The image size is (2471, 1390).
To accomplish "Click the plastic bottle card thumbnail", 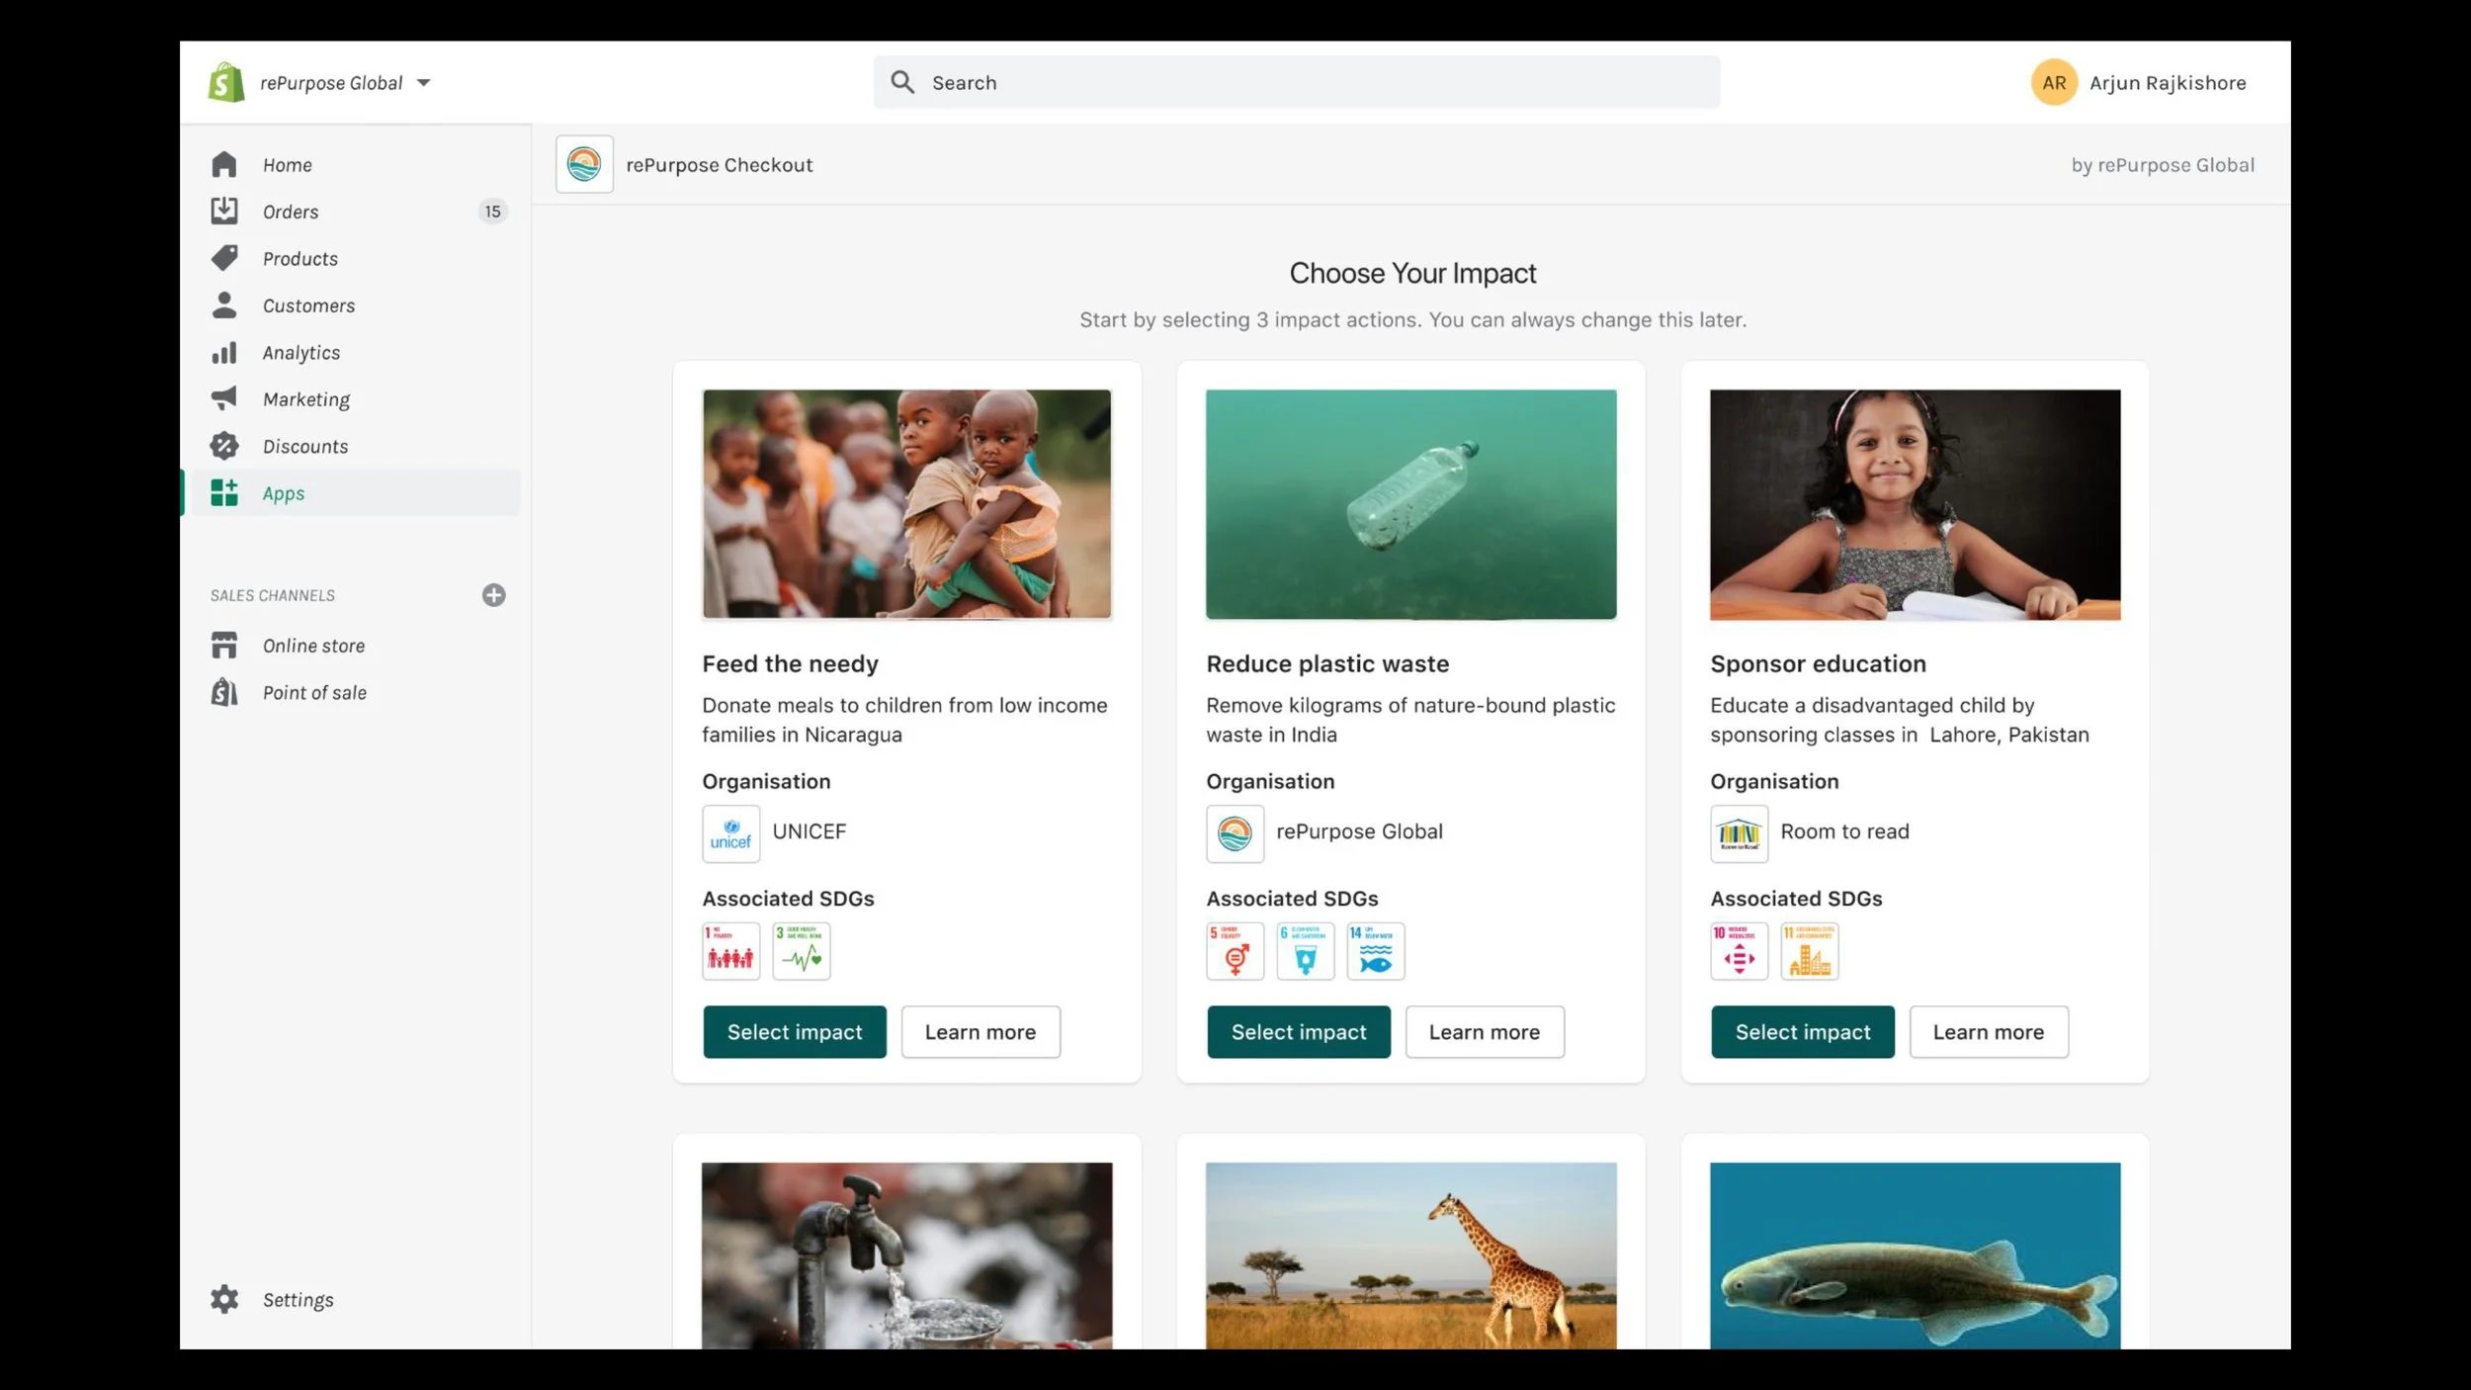I will (x=1410, y=504).
